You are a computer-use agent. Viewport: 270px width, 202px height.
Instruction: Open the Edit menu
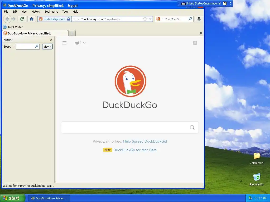tap(15, 12)
